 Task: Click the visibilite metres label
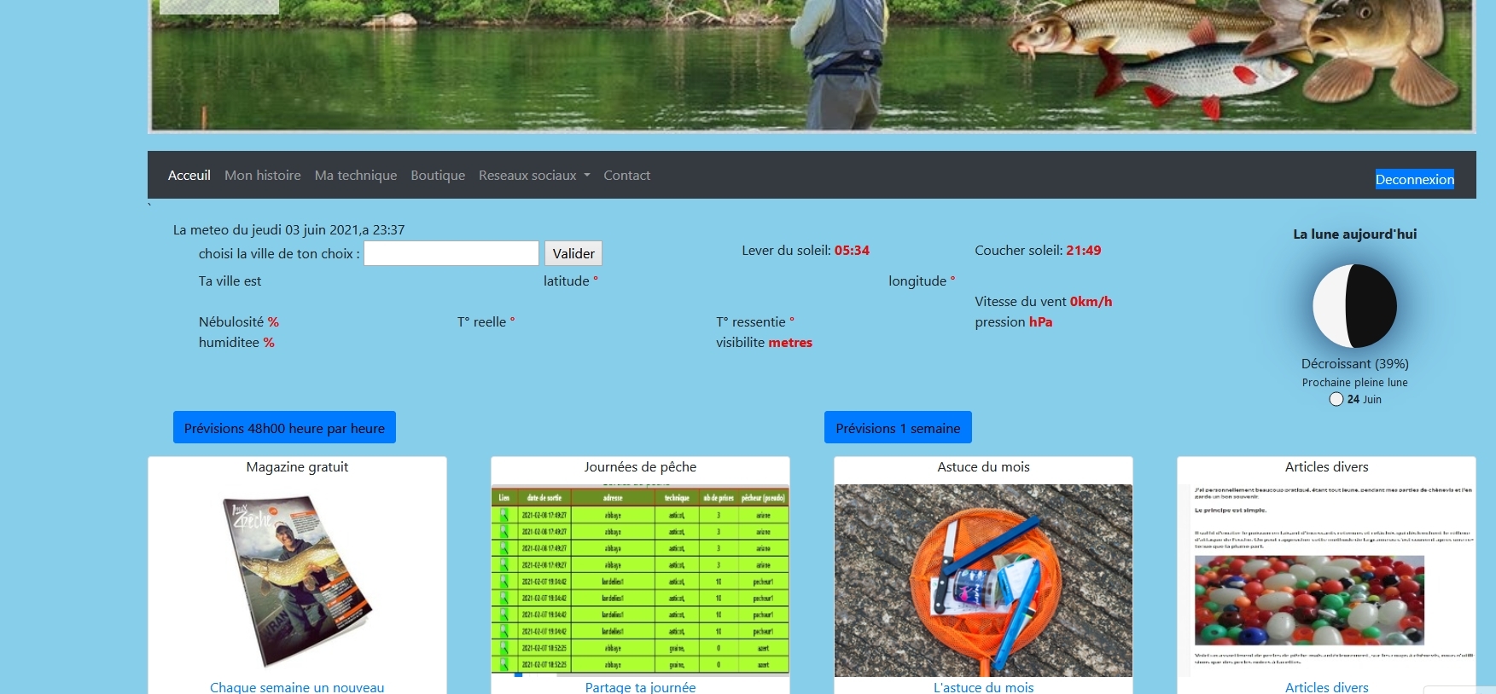click(764, 343)
